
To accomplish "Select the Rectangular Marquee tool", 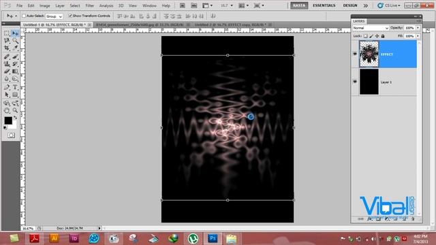I will click(7, 33).
